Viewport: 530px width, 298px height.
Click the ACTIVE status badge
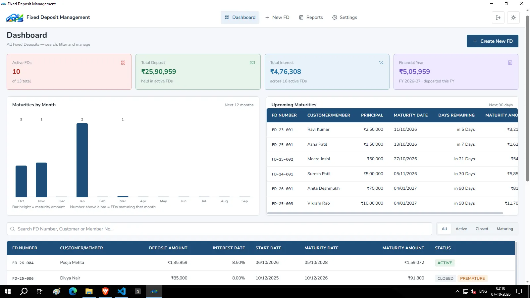point(445,263)
